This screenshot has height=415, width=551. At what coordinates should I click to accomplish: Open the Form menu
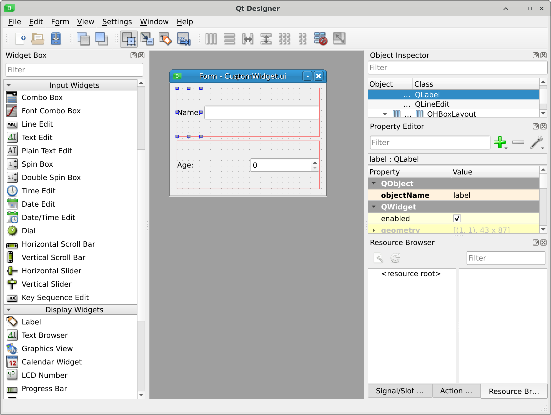click(60, 22)
